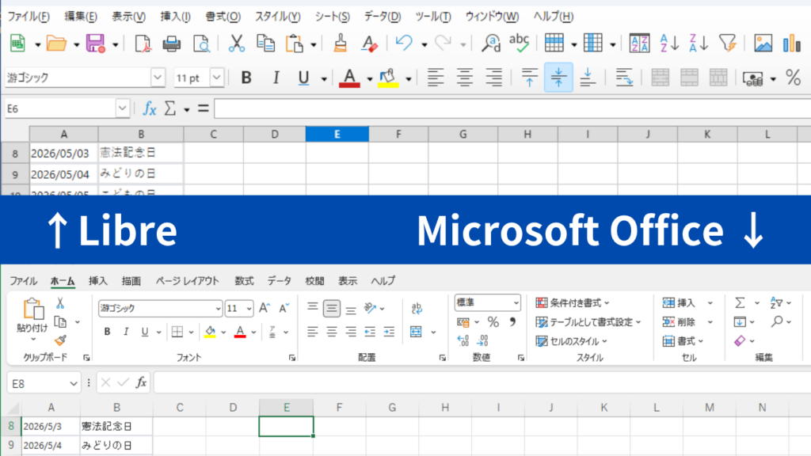Image resolution: width=811 pixels, height=456 pixels.
Task: Expand the Name Box dropdown showing E6
Action: click(122, 108)
